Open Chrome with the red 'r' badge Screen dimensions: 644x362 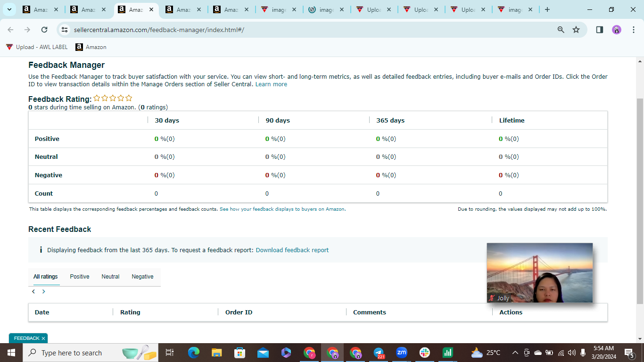point(309,353)
